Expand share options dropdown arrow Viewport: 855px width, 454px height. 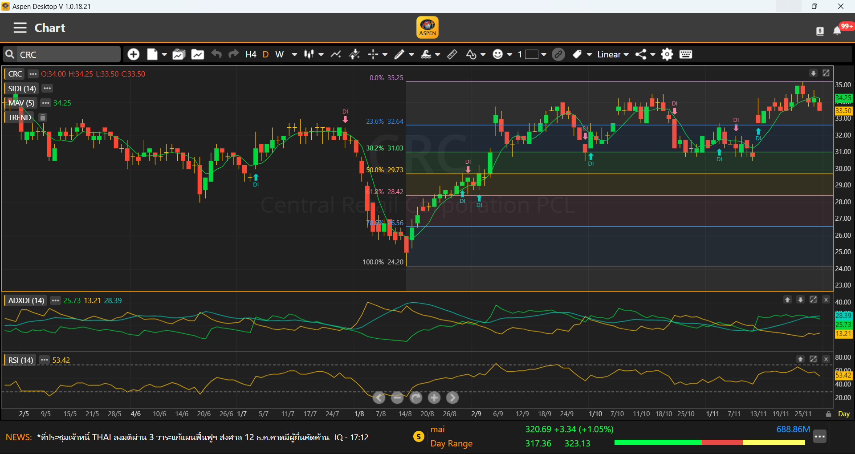click(653, 54)
